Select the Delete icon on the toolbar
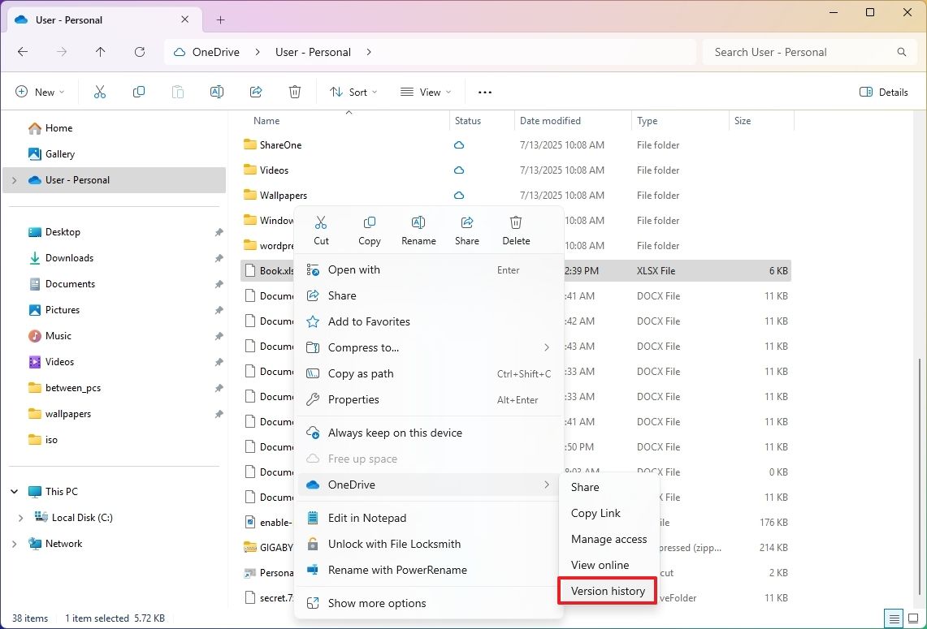The height and width of the screenshot is (629, 927). pyautogui.click(x=294, y=91)
